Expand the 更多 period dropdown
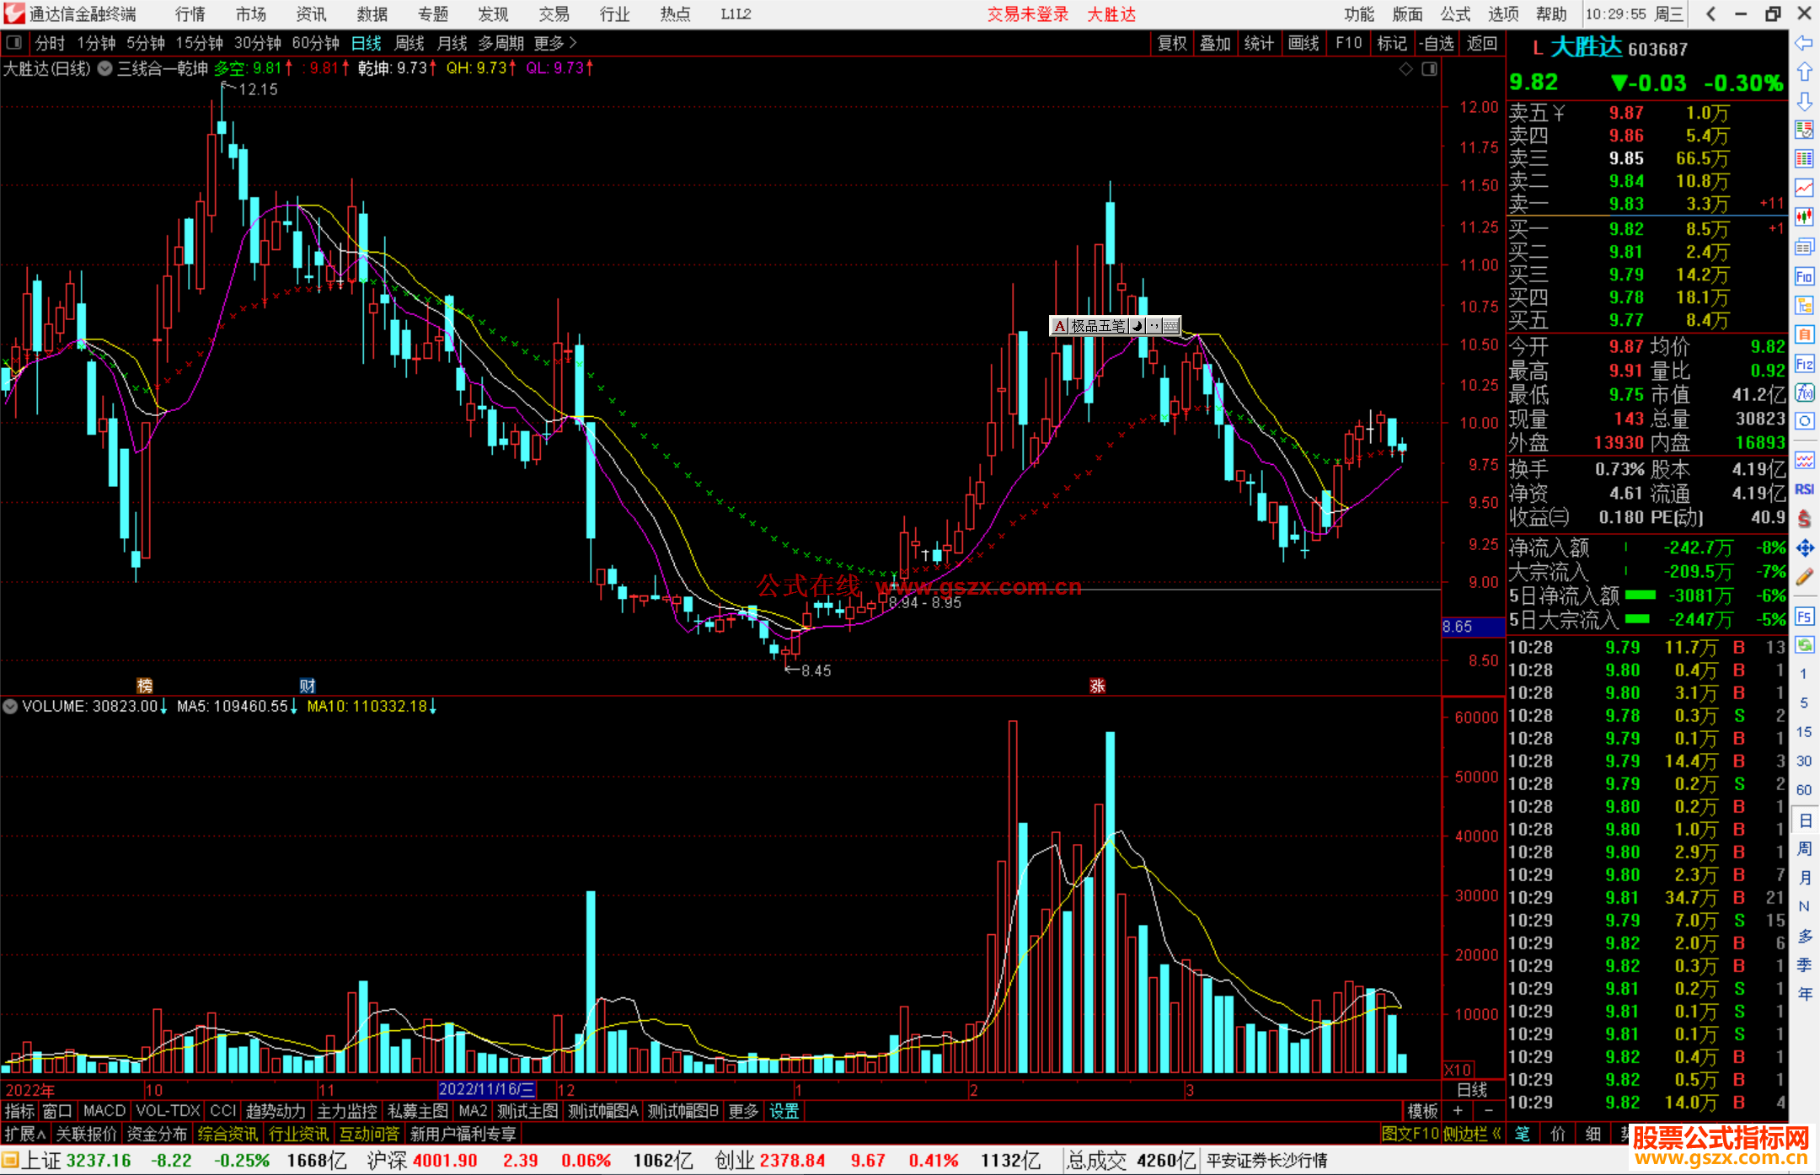Screen dimensions: 1820x1175 [x=554, y=43]
